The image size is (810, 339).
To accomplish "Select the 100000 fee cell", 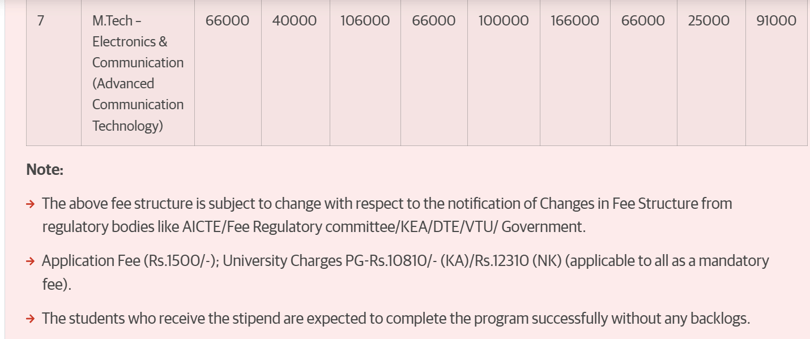I will coord(503,21).
